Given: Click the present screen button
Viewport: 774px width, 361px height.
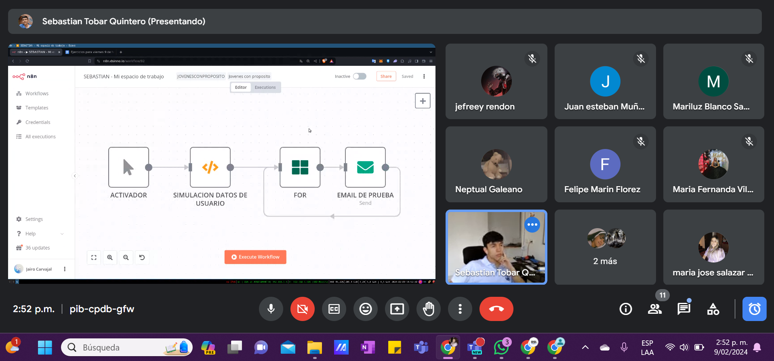Looking at the screenshot, I should pyautogui.click(x=397, y=309).
